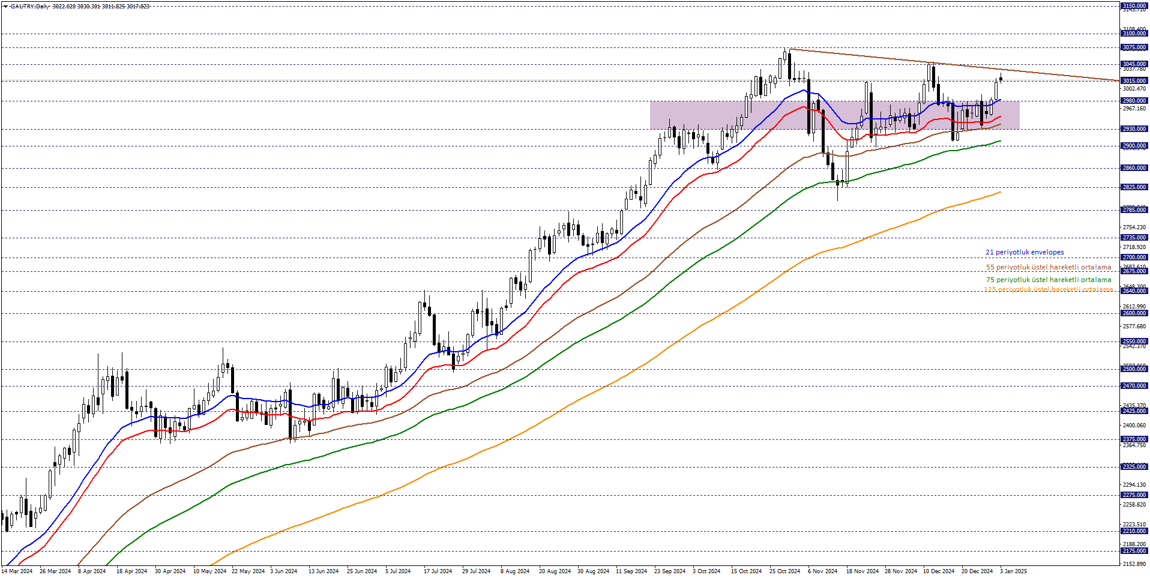Screen dimensions: 1150x578
Task: Click the 3 Jan 2025 date label
Action: click(1013, 571)
